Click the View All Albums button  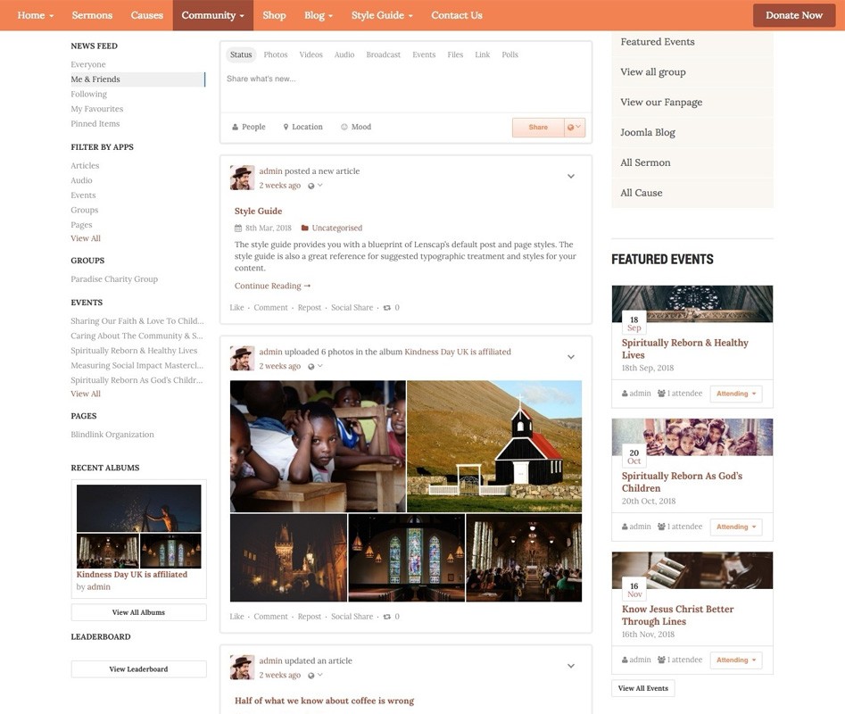(138, 613)
